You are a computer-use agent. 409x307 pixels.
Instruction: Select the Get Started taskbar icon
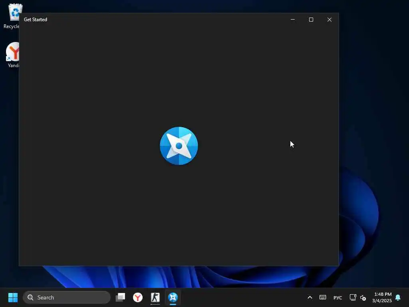173,297
